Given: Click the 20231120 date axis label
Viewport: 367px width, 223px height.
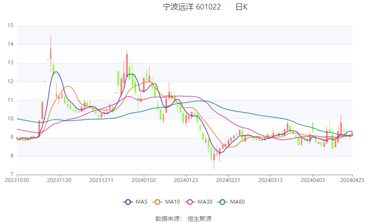Looking at the screenshot, I should pyautogui.click(x=59, y=180).
